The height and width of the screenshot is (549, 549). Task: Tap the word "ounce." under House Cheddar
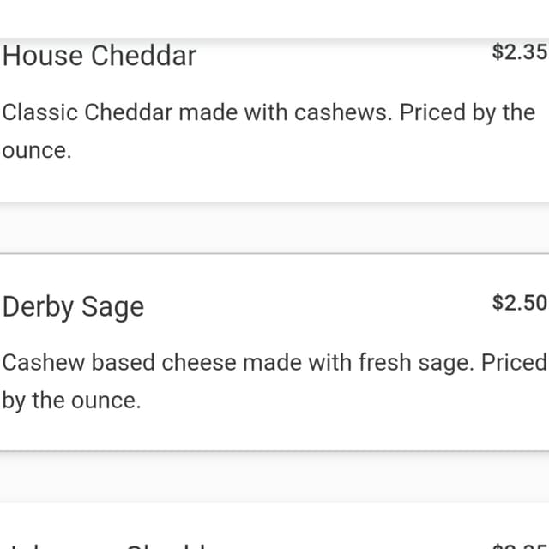click(37, 151)
